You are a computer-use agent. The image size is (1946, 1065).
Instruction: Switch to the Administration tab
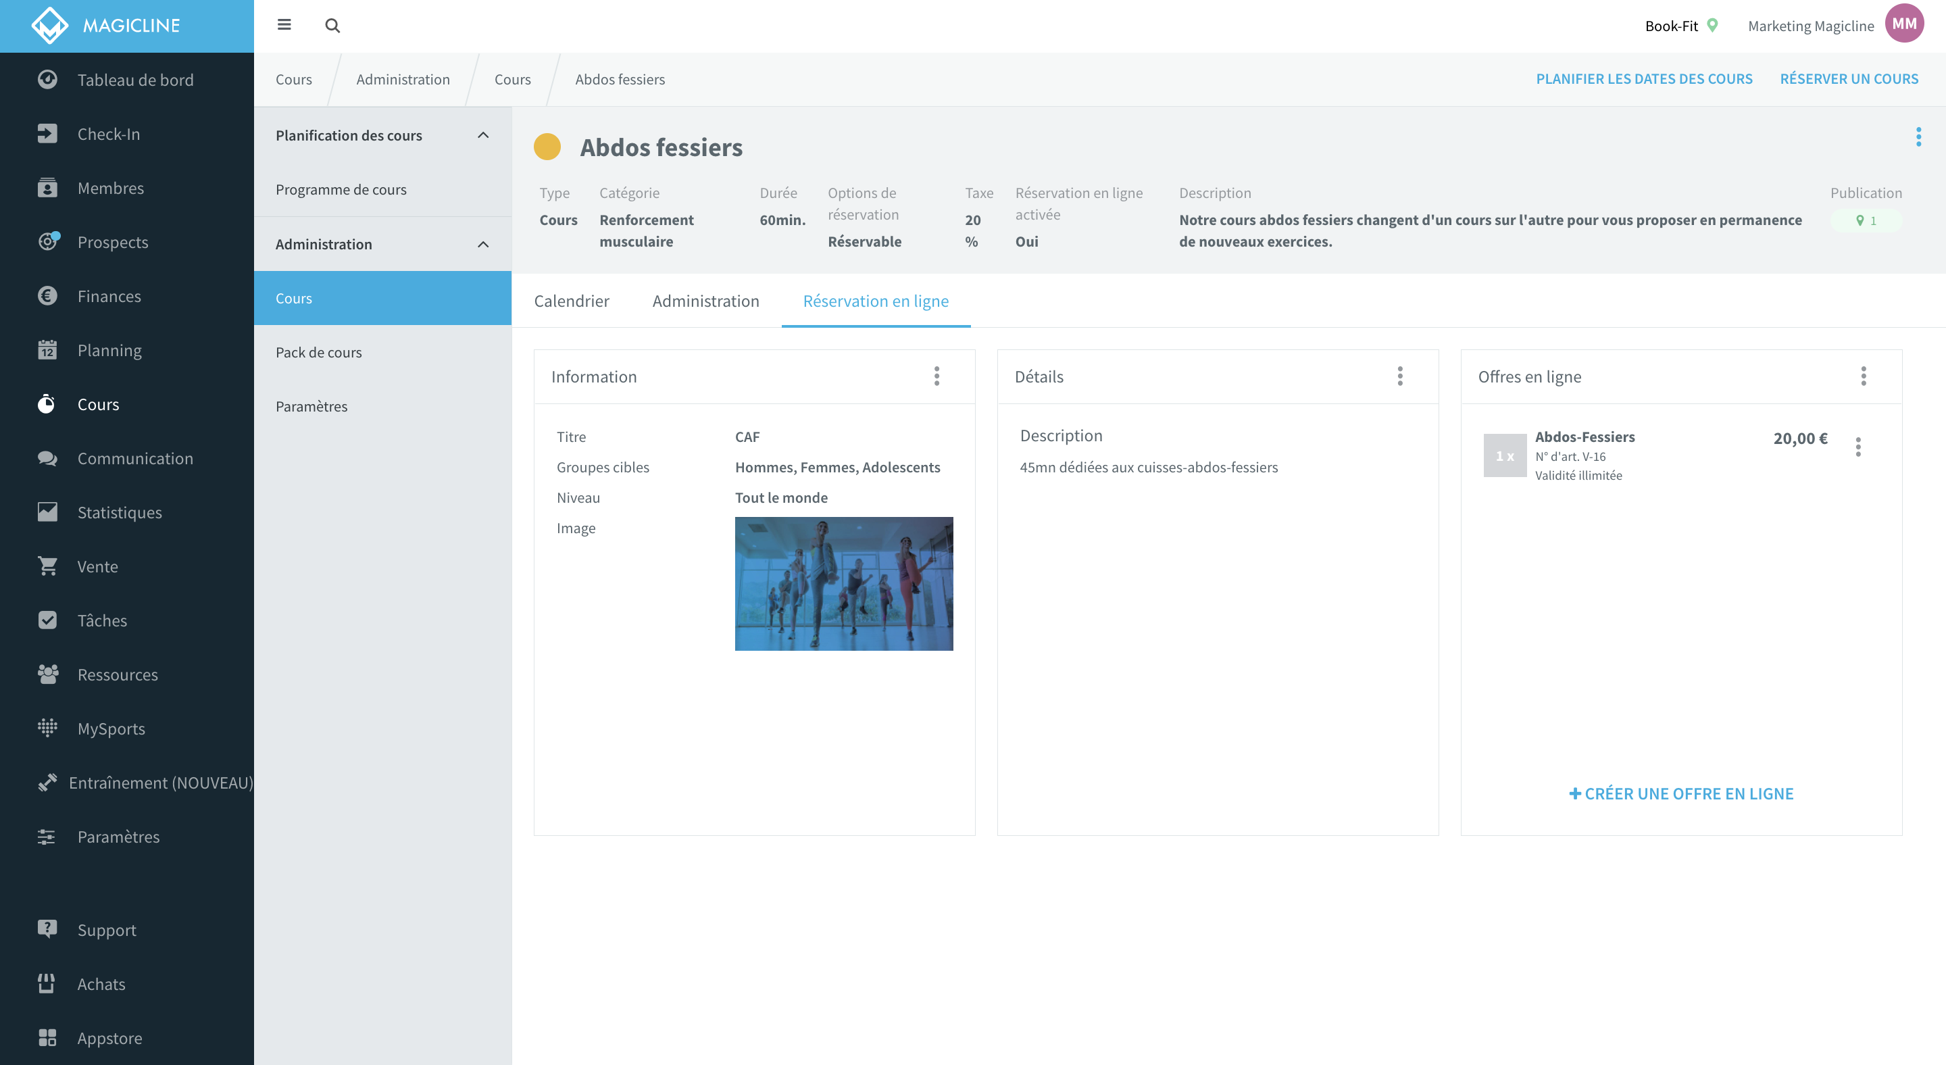point(705,301)
